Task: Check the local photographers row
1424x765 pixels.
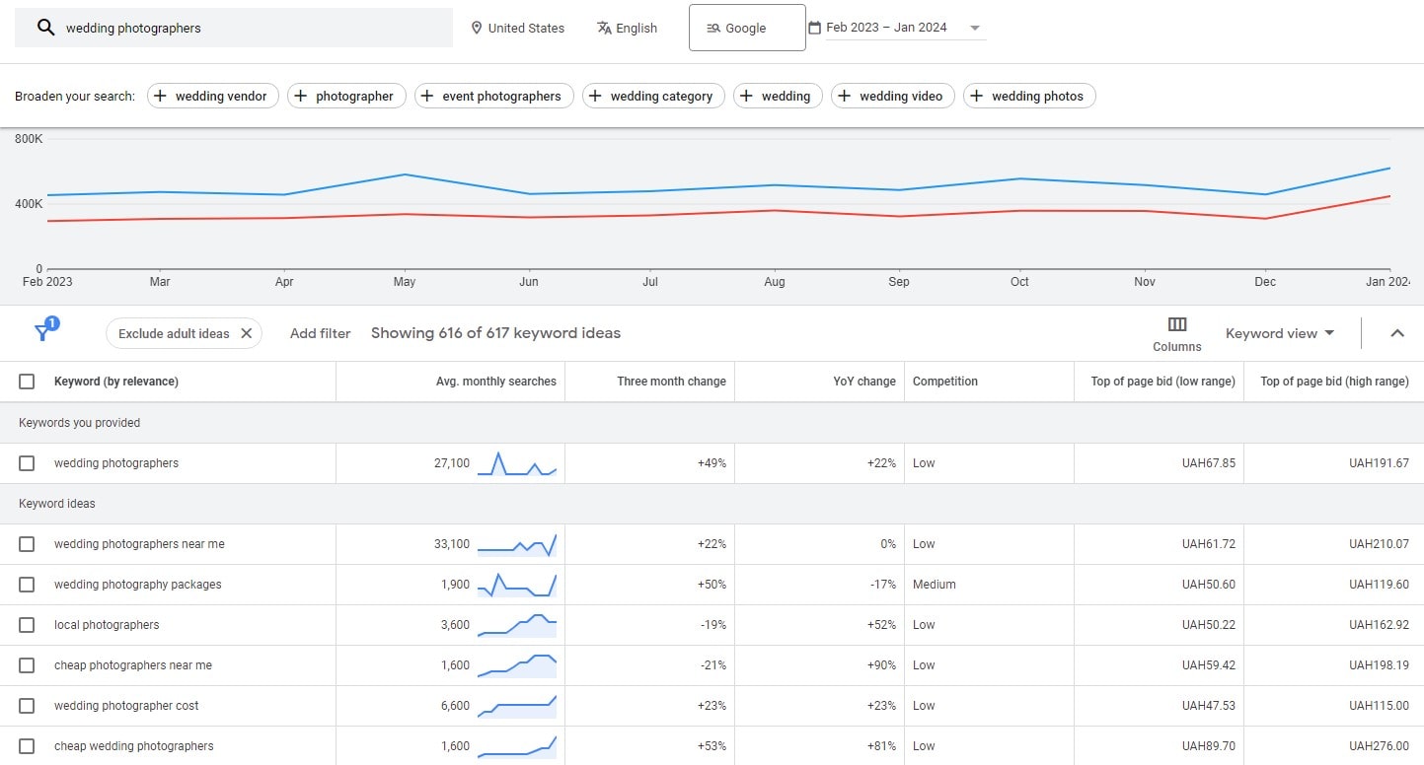Action: (x=27, y=625)
